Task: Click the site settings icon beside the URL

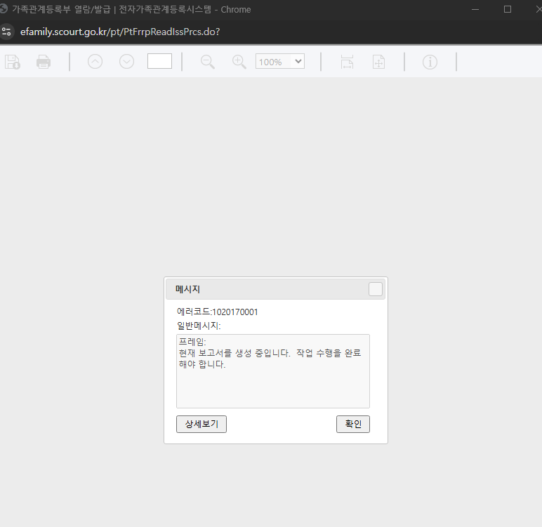Action: [6, 32]
